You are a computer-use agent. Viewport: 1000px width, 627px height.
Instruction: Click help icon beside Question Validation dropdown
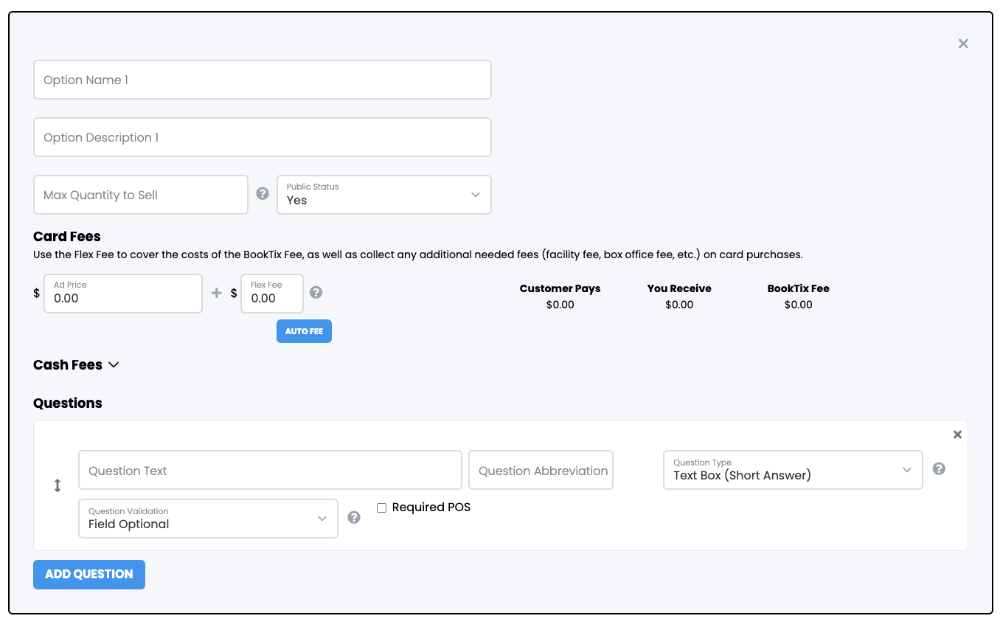point(354,518)
